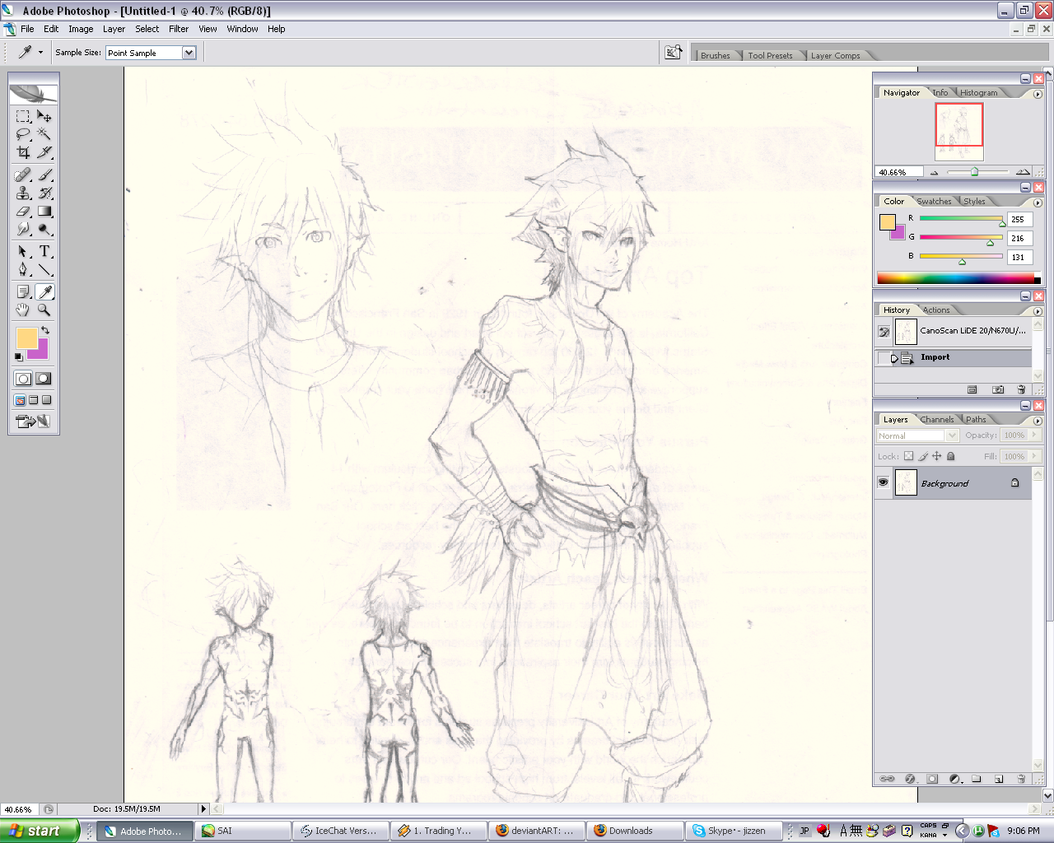The width and height of the screenshot is (1054, 843).
Task: Choose the Lasso tool
Action: pyautogui.click(x=23, y=134)
